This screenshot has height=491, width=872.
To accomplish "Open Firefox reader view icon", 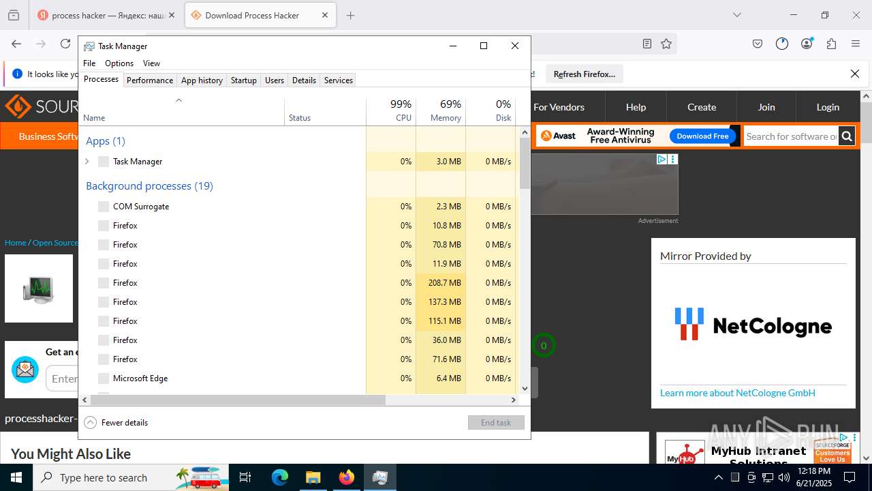I will 647,44.
